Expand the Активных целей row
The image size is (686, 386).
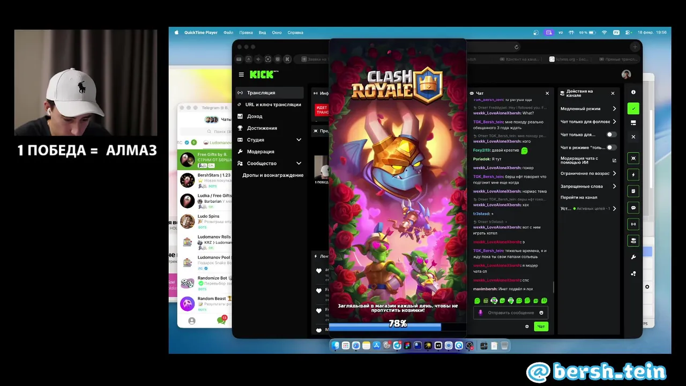click(588, 209)
